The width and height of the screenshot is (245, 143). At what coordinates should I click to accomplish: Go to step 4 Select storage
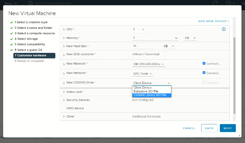tap(26, 39)
